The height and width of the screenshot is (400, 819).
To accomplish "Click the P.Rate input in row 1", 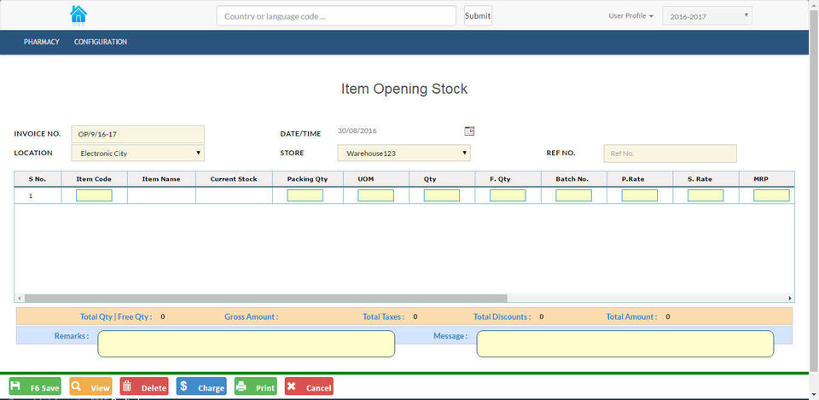I will (639, 195).
